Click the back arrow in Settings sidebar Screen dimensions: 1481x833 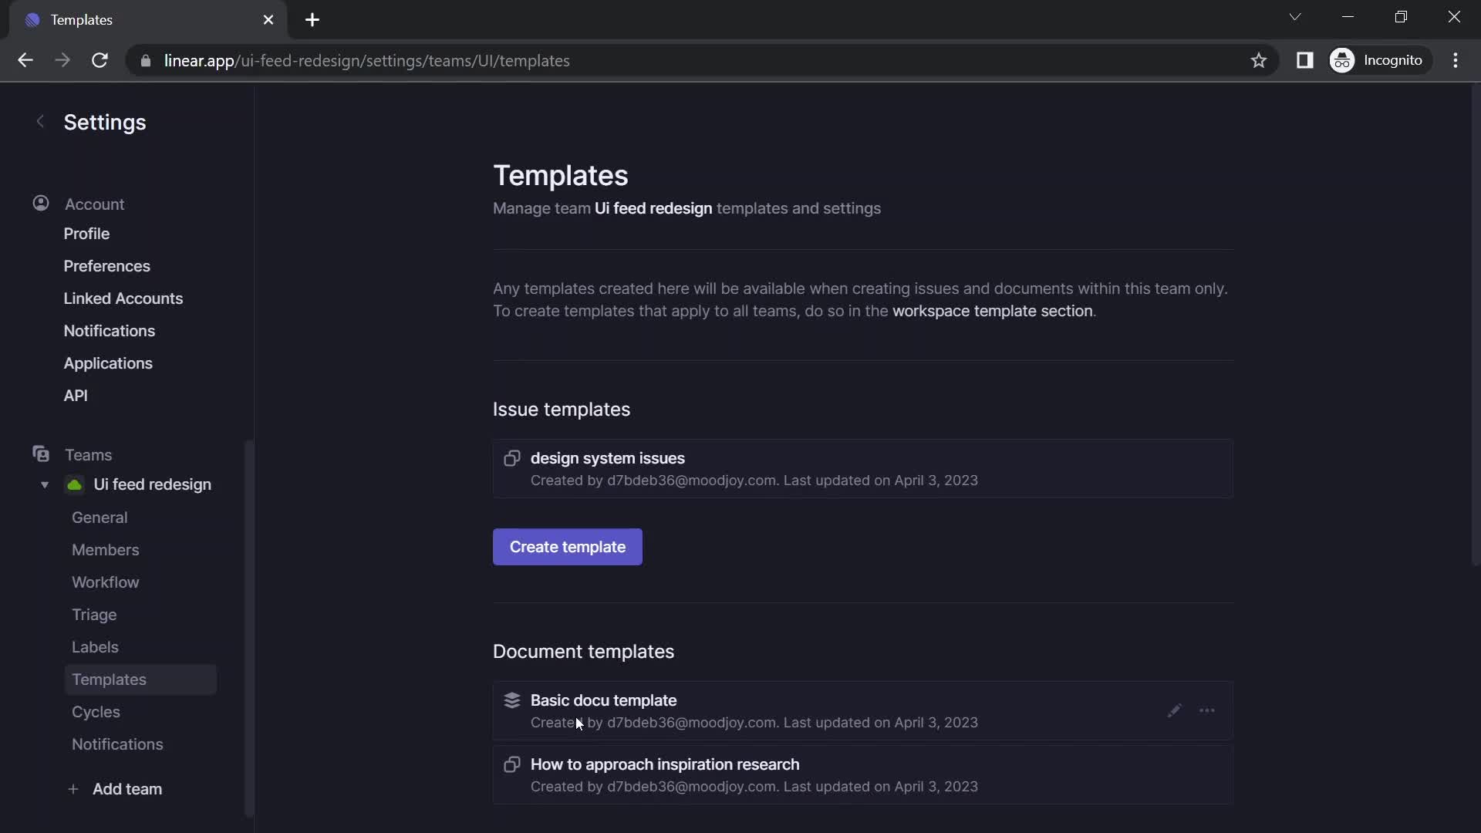tap(38, 122)
